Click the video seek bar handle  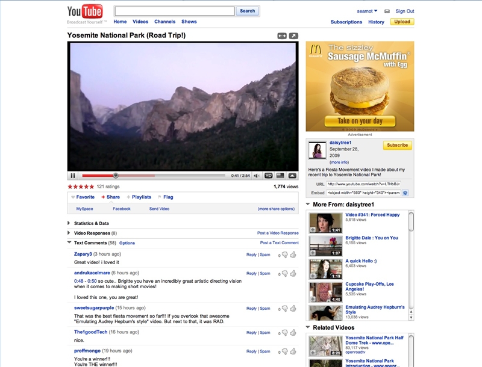(x=116, y=176)
